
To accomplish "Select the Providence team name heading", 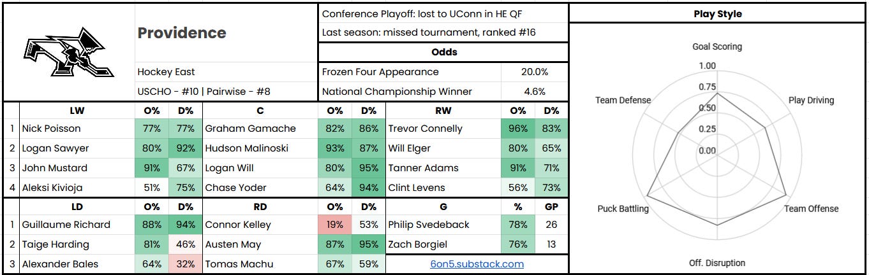I will coord(182,33).
